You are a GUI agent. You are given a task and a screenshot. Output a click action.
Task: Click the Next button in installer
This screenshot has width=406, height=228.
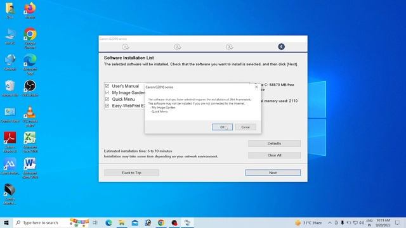(273, 173)
